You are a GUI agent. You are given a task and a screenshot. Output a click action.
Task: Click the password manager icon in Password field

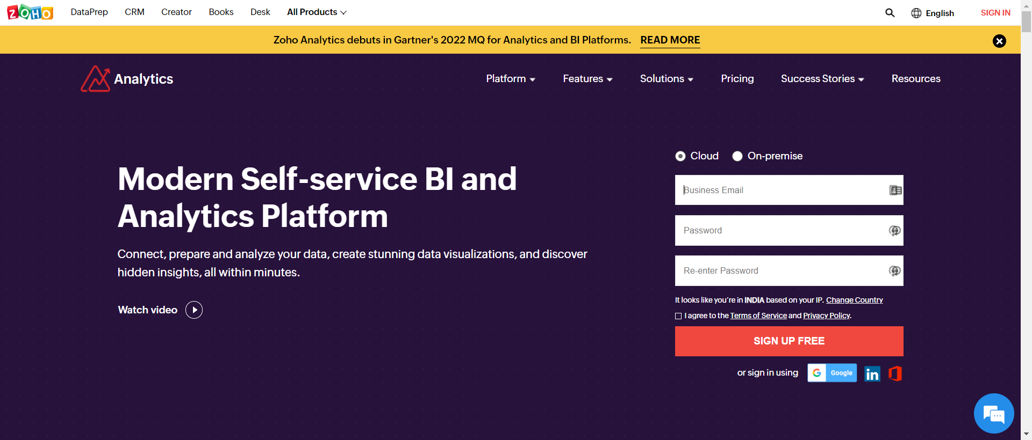[894, 231]
